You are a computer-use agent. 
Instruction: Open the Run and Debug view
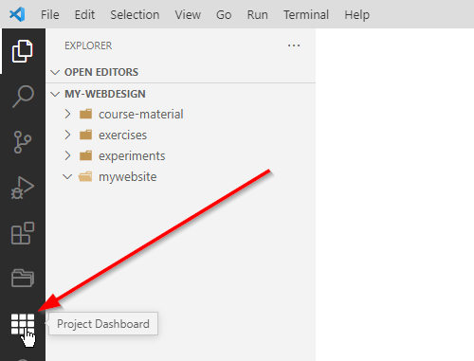coord(23,188)
